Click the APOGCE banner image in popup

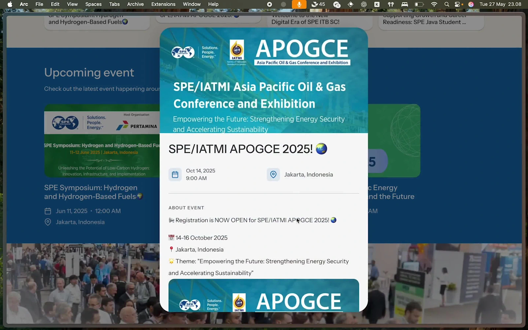(x=264, y=80)
